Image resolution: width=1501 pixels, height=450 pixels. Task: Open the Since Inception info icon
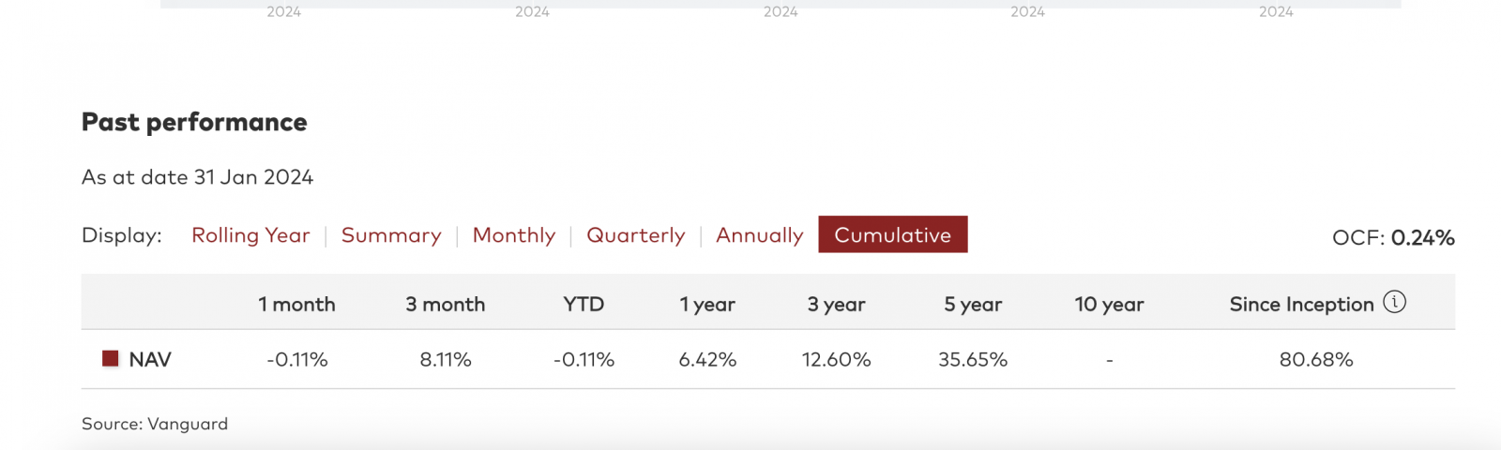(x=1394, y=302)
